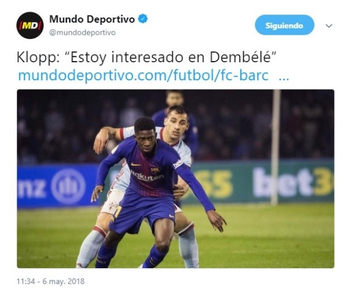This screenshot has height=288, width=349.
Task: Visit the @mundodeportivo handle link
Action: [83, 33]
